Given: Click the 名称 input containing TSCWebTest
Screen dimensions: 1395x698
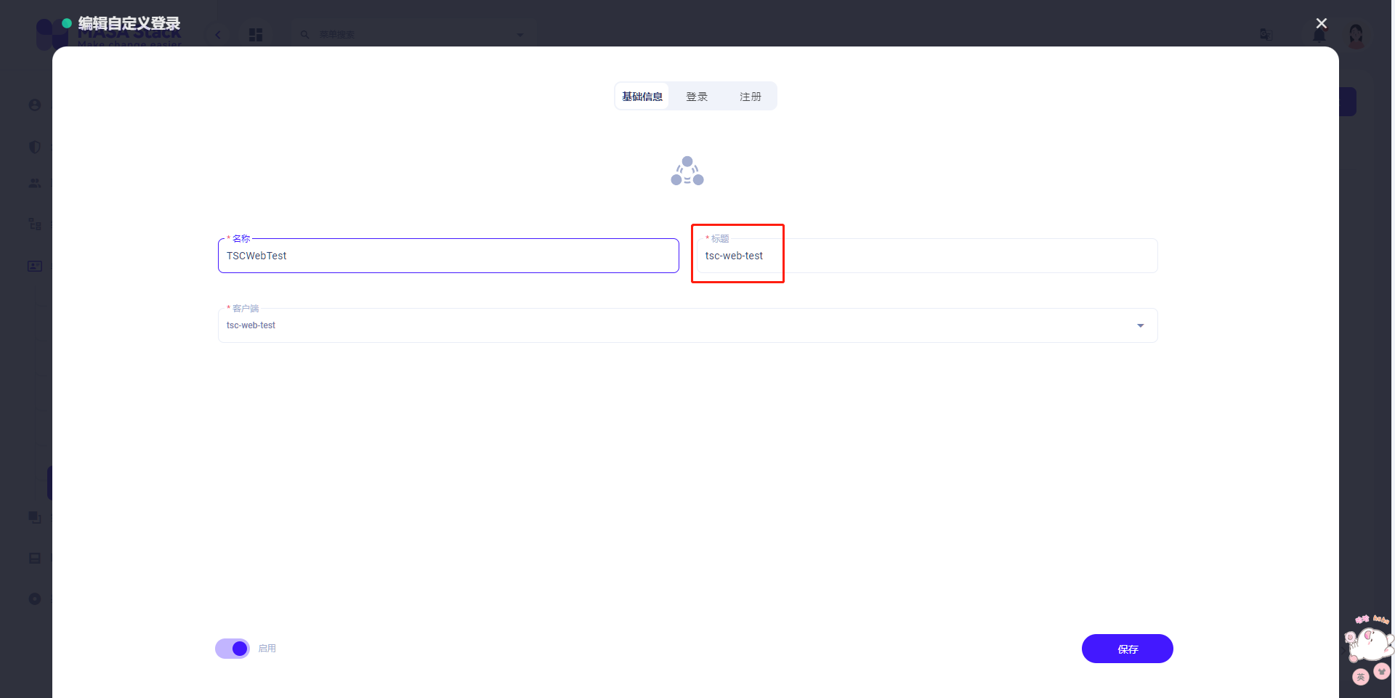Looking at the screenshot, I should [448, 255].
